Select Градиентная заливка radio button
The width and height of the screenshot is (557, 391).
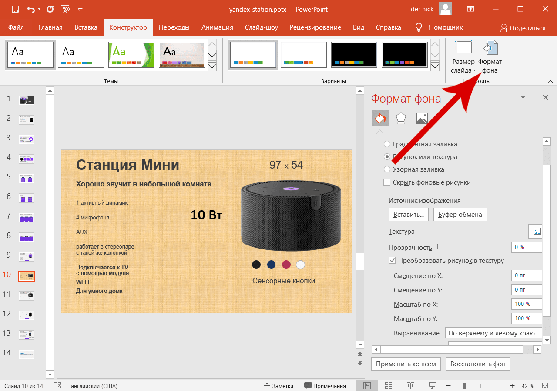[x=387, y=144]
